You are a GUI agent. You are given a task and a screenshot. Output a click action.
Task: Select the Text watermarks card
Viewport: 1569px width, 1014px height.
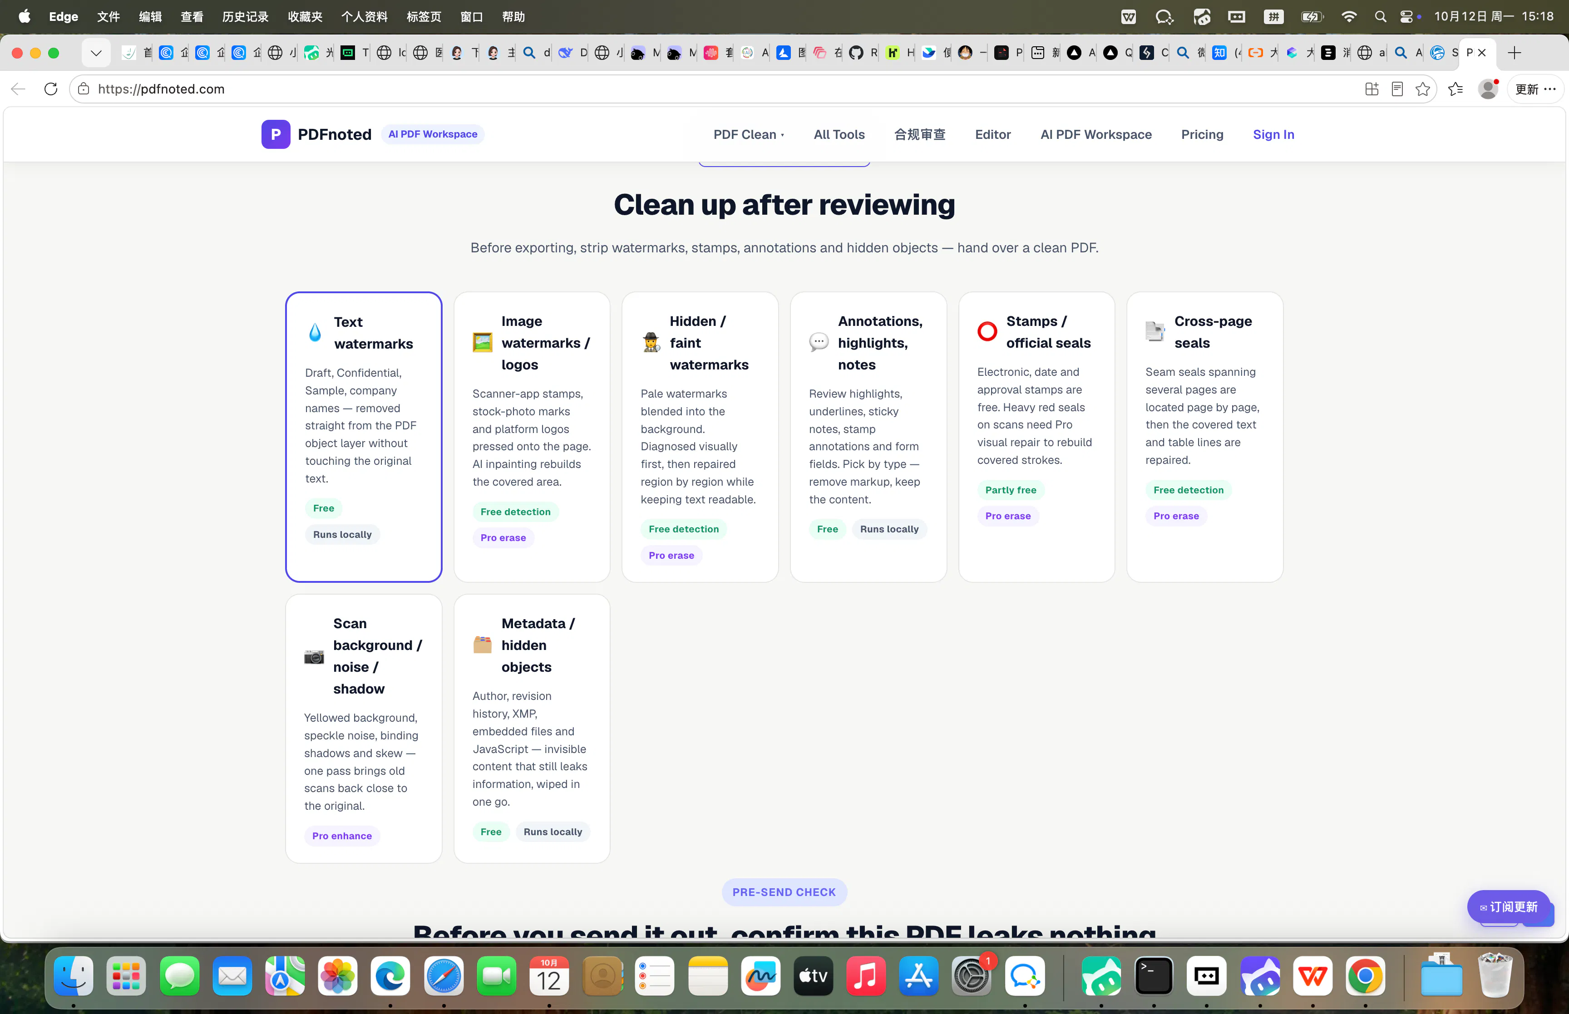point(364,437)
